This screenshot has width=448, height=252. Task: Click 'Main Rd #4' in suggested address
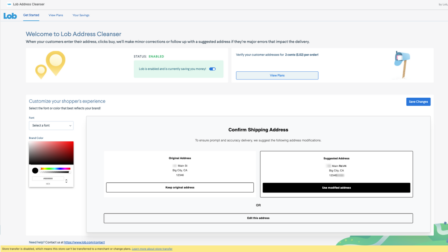(x=339, y=166)
